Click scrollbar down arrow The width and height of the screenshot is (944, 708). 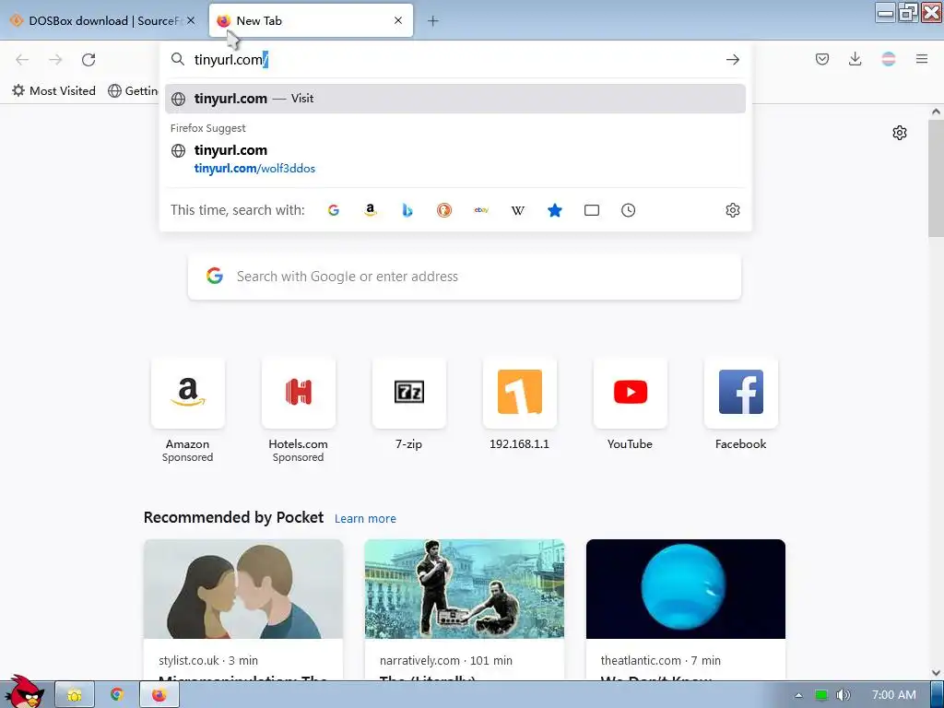click(x=936, y=672)
